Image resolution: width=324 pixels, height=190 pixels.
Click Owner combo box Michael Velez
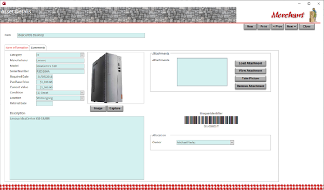(x=203, y=142)
